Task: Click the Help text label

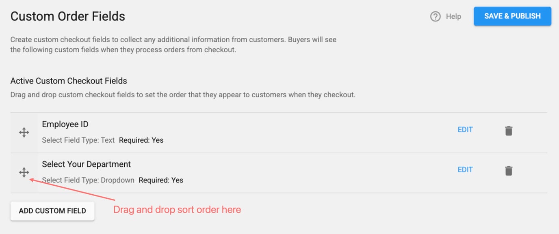Action: [x=454, y=16]
